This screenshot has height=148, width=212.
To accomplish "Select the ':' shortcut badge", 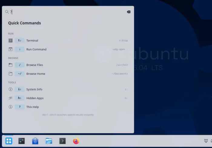I will click(x=20, y=49).
